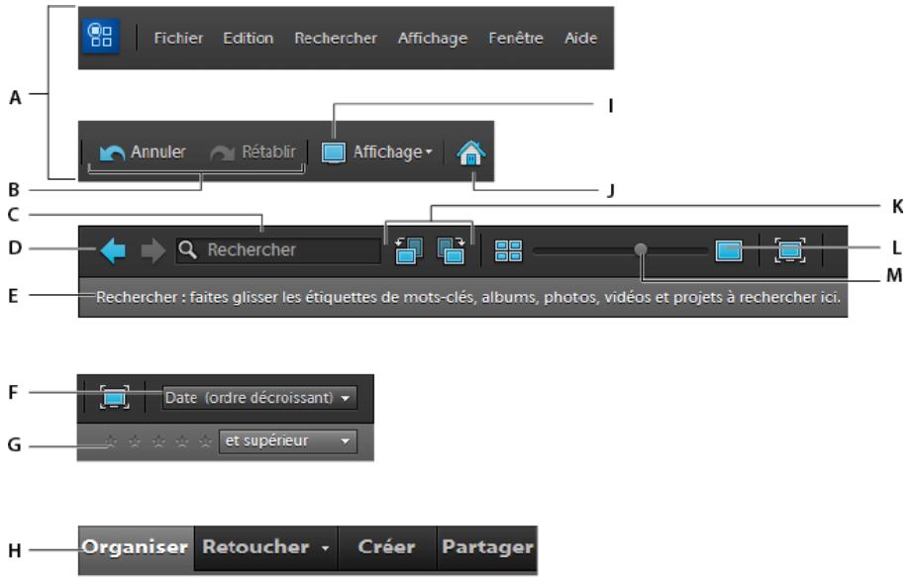Click the Organizer application logo icon

click(101, 37)
